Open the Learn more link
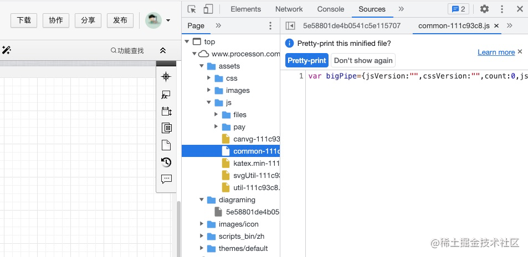This screenshot has height=257, width=528. [x=496, y=52]
